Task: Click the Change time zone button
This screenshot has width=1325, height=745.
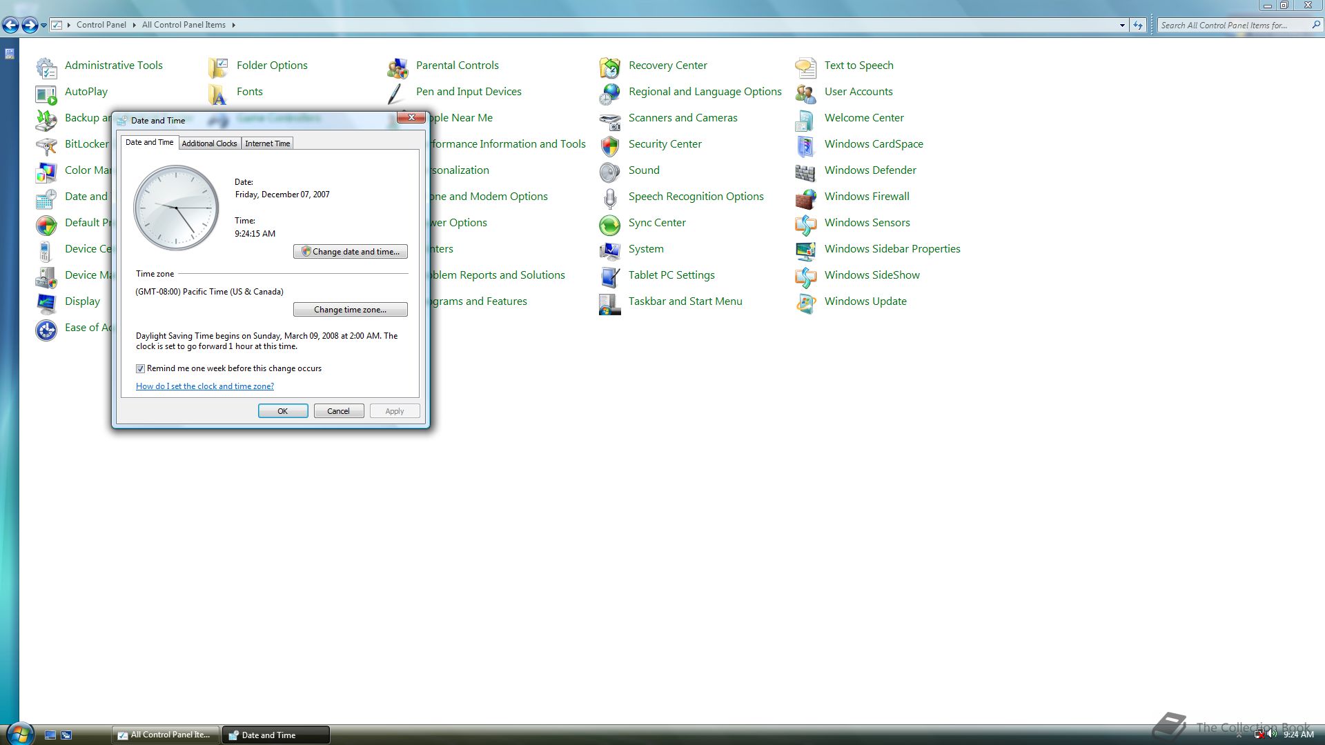Action: tap(351, 310)
